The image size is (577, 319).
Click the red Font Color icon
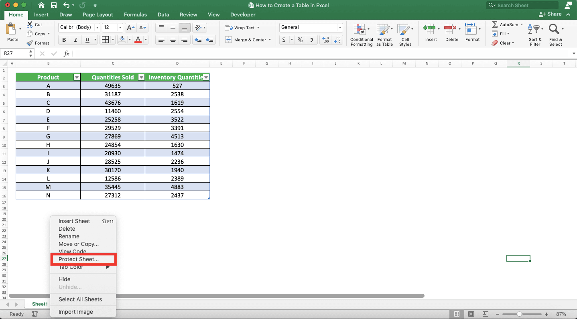pos(138,40)
